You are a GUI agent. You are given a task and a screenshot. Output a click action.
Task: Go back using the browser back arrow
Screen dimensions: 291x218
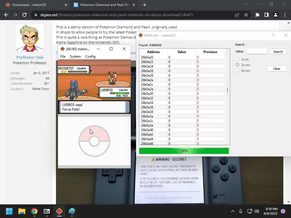coord(6,15)
